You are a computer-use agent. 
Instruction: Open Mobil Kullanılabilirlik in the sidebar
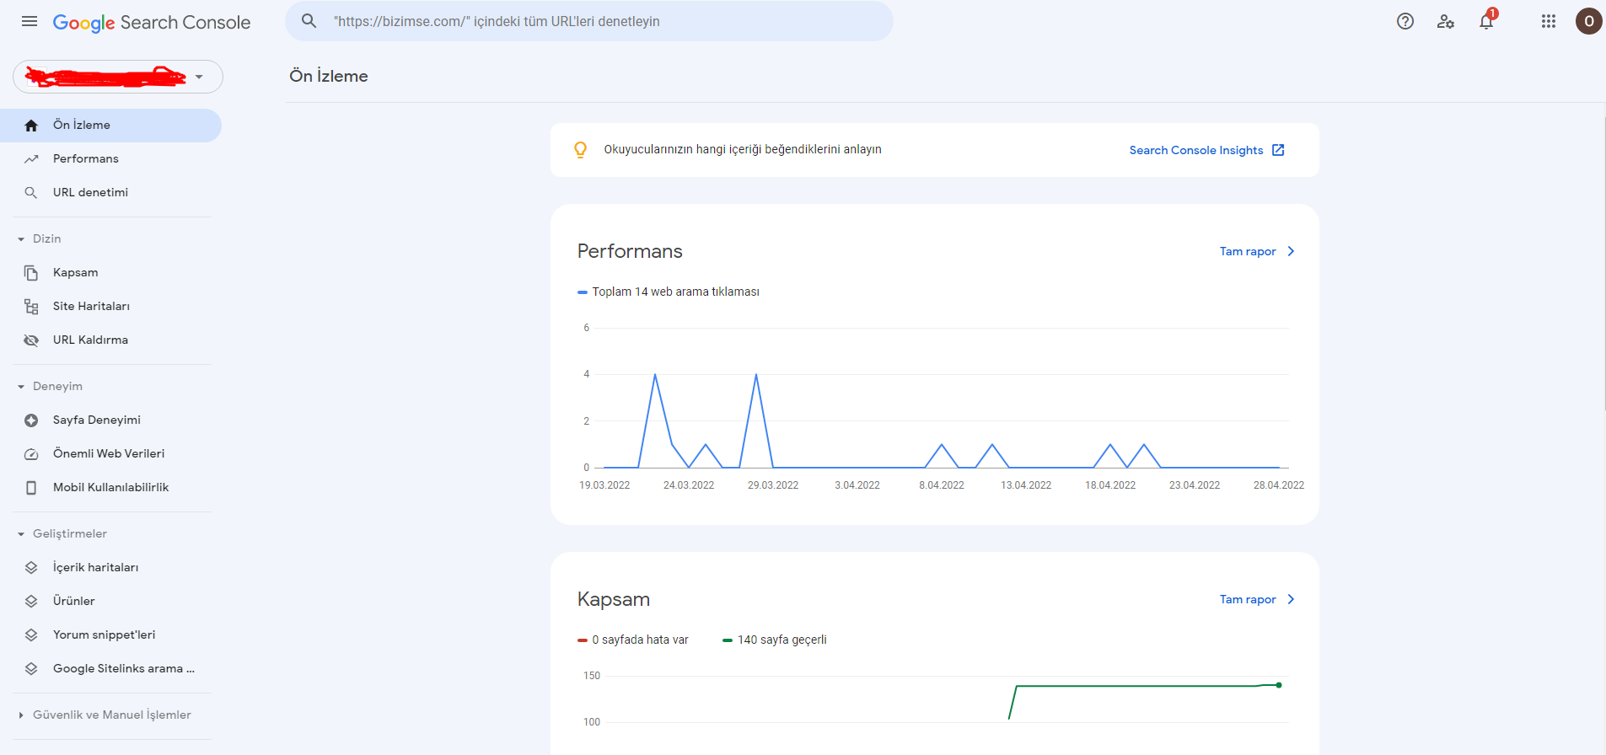tap(110, 488)
